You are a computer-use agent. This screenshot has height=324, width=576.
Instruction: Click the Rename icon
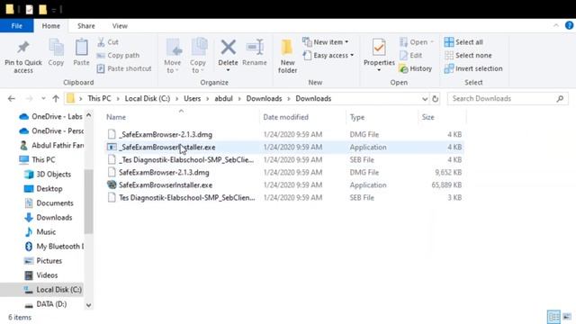tap(255, 48)
